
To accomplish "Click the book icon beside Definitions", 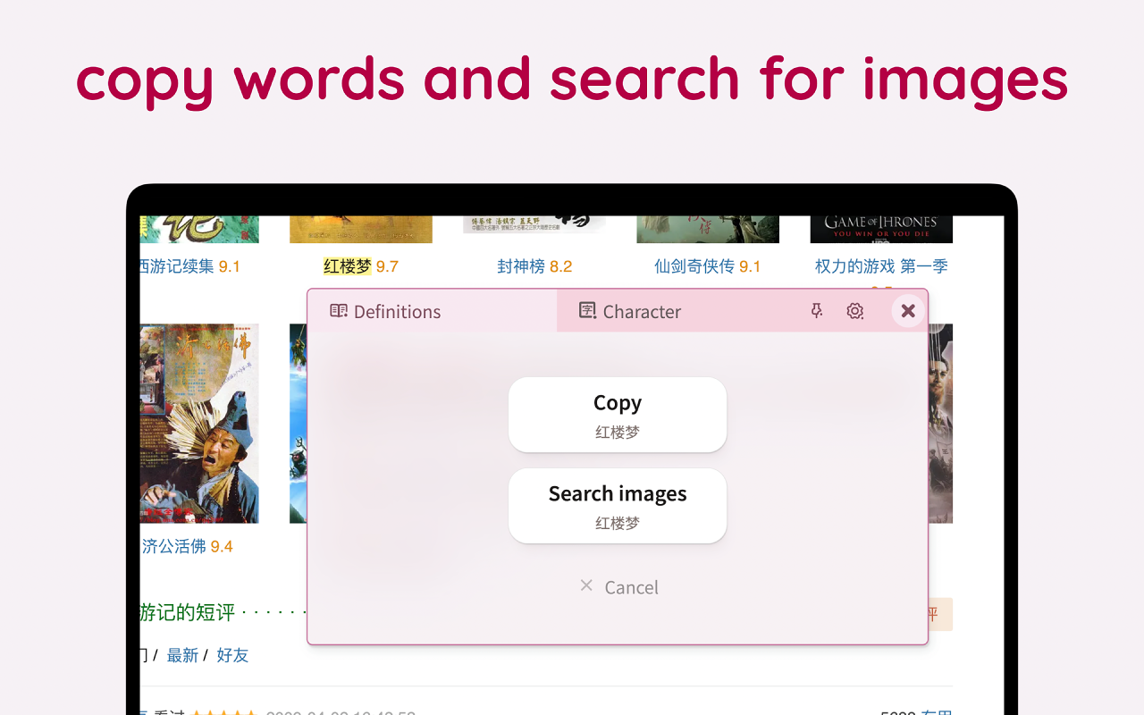I will pyautogui.click(x=339, y=310).
